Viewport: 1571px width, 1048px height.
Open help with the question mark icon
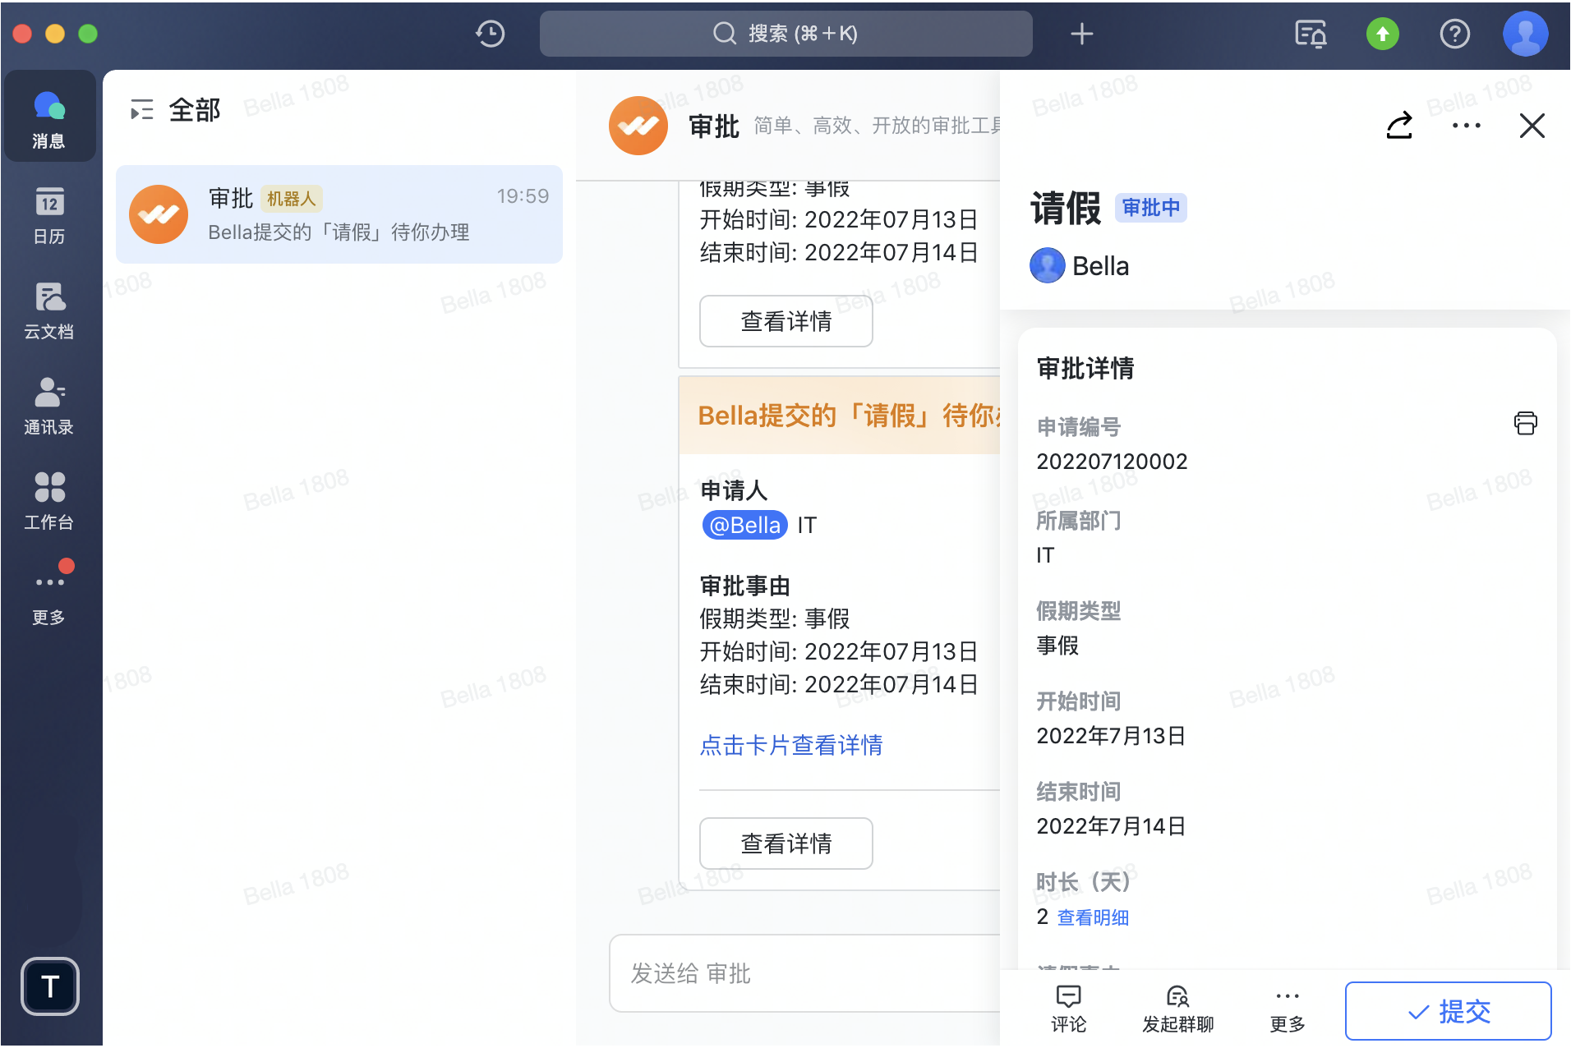click(1454, 34)
